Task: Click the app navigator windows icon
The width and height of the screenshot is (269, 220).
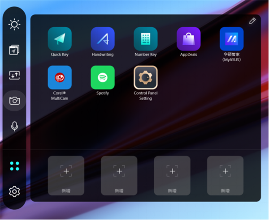Action: pyautogui.click(x=14, y=50)
